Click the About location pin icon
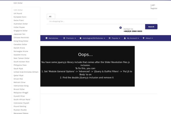Viewport: 171px width, 114px height. (x=144, y=38)
